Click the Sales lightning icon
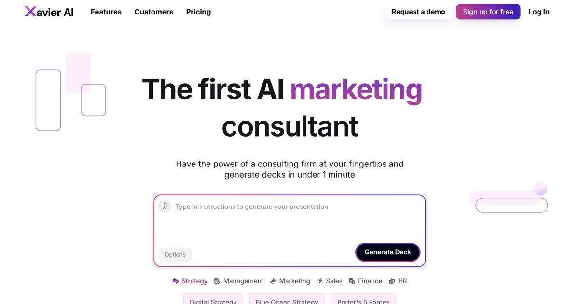Screen dimensions: 579x304 319,281
